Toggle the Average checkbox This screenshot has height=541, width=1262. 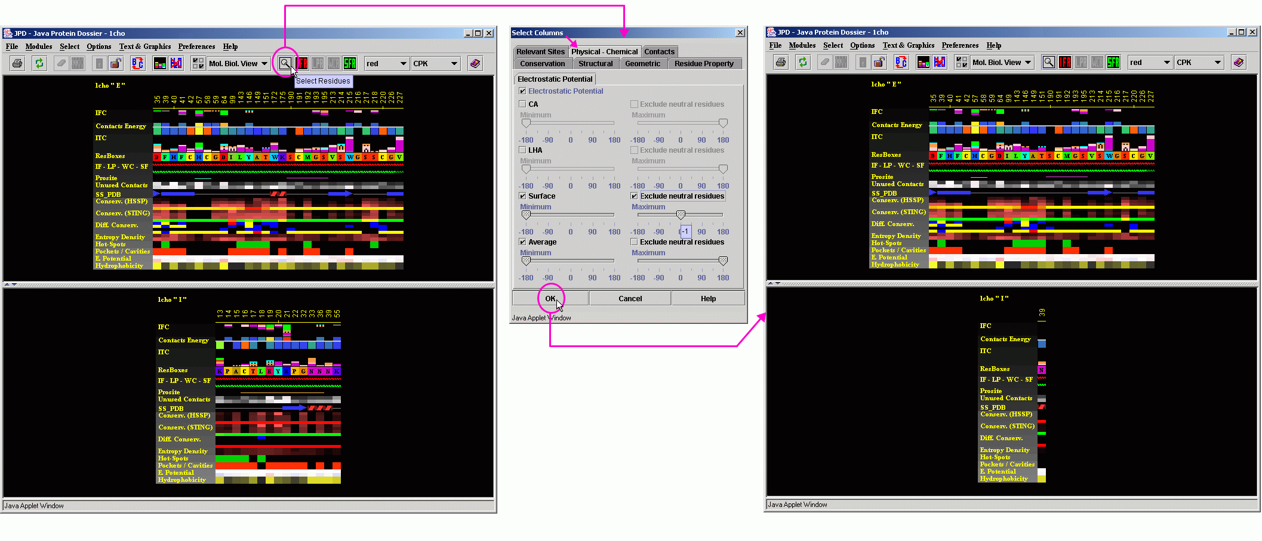(x=523, y=242)
